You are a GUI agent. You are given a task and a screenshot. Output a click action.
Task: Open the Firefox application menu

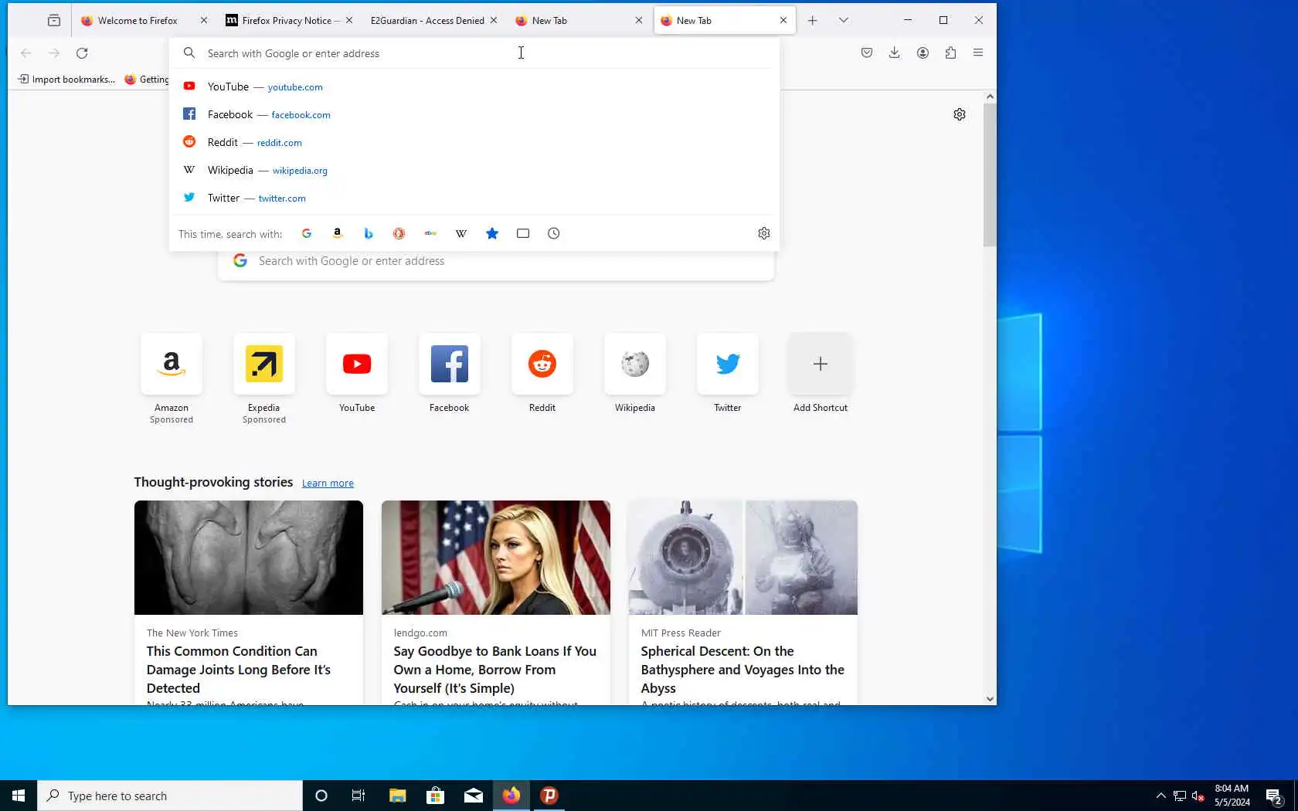tap(978, 53)
